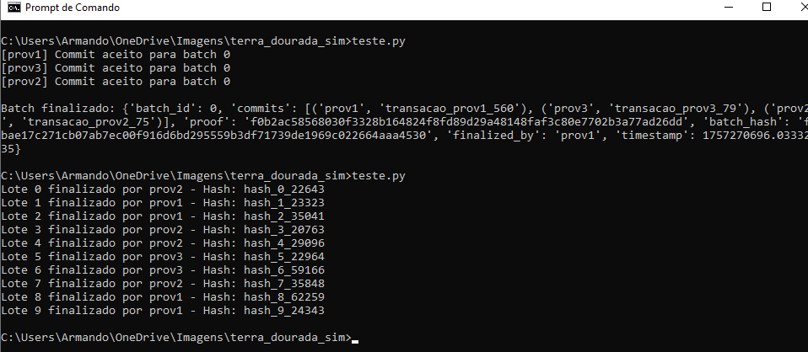Click the Lote 9 hash_9_24343 line
The image size is (808, 352).
pyautogui.click(x=163, y=310)
